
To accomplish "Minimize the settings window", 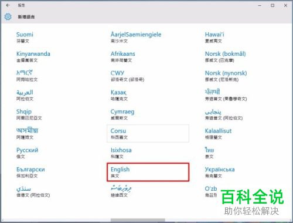I will click(x=260, y=5).
